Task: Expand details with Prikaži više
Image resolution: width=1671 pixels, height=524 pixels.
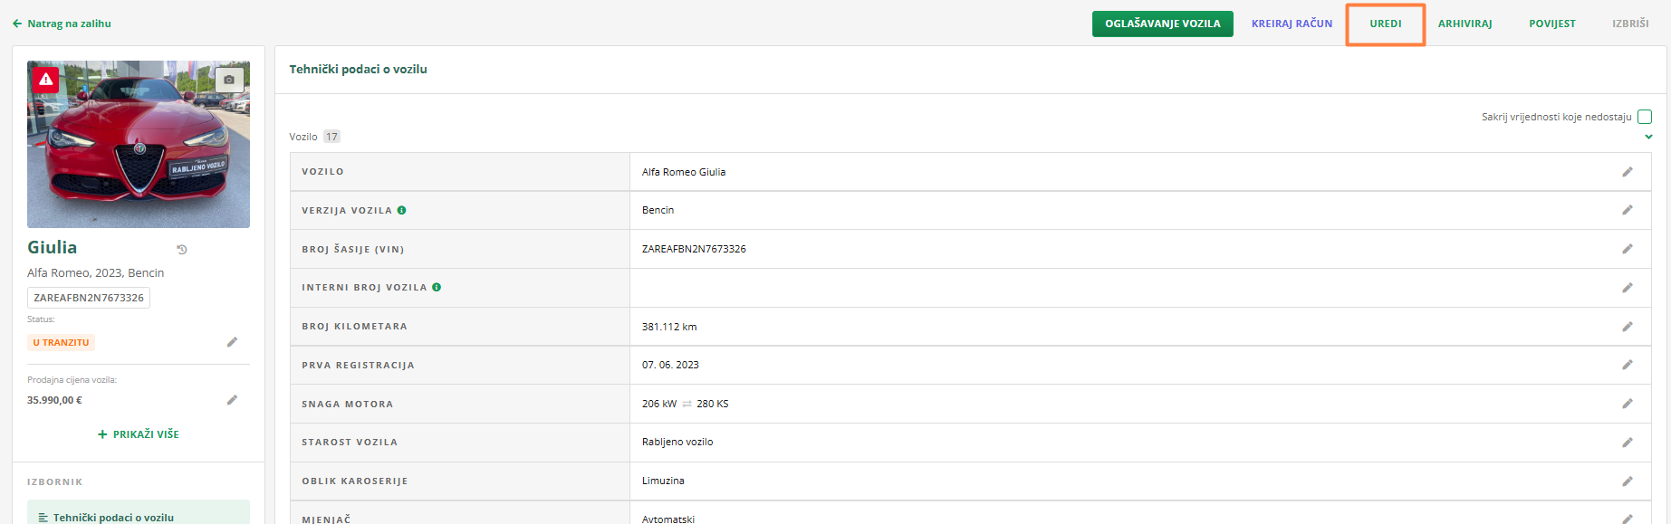Action: (x=139, y=434)
